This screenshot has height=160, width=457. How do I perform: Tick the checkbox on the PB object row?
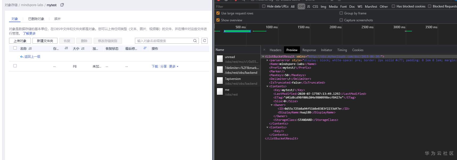[15, 66]
